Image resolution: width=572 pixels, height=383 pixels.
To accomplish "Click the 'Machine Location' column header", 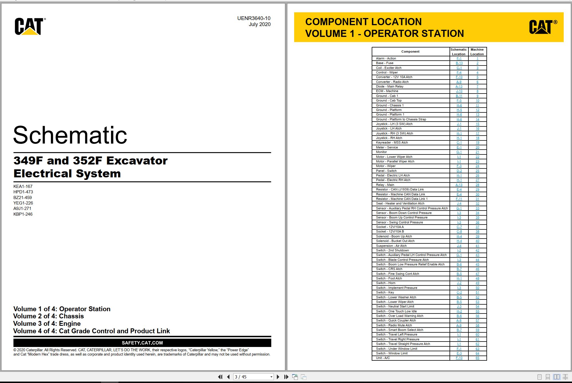I will point(477,52).
